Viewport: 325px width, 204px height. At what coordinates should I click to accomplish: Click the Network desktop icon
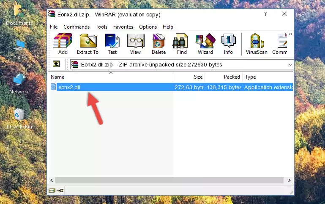coord(19,84)
